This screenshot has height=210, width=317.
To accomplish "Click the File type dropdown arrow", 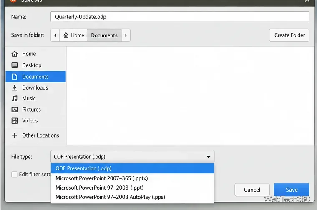I will [209, 157].
